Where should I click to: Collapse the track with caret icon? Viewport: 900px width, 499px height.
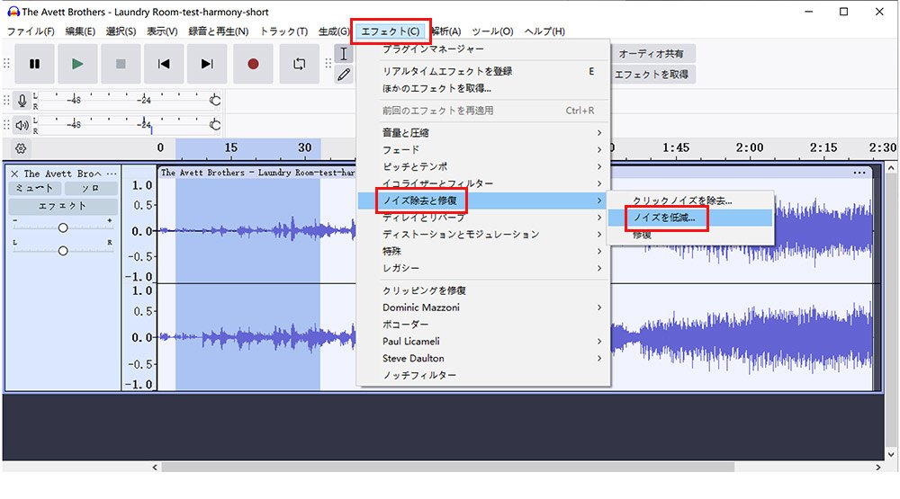click(97, 174)
